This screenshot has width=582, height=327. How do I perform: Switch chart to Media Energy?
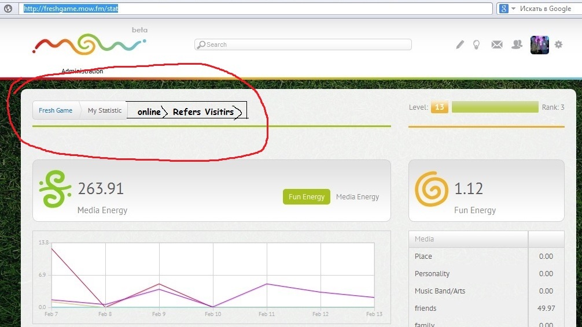pos(358,197)
